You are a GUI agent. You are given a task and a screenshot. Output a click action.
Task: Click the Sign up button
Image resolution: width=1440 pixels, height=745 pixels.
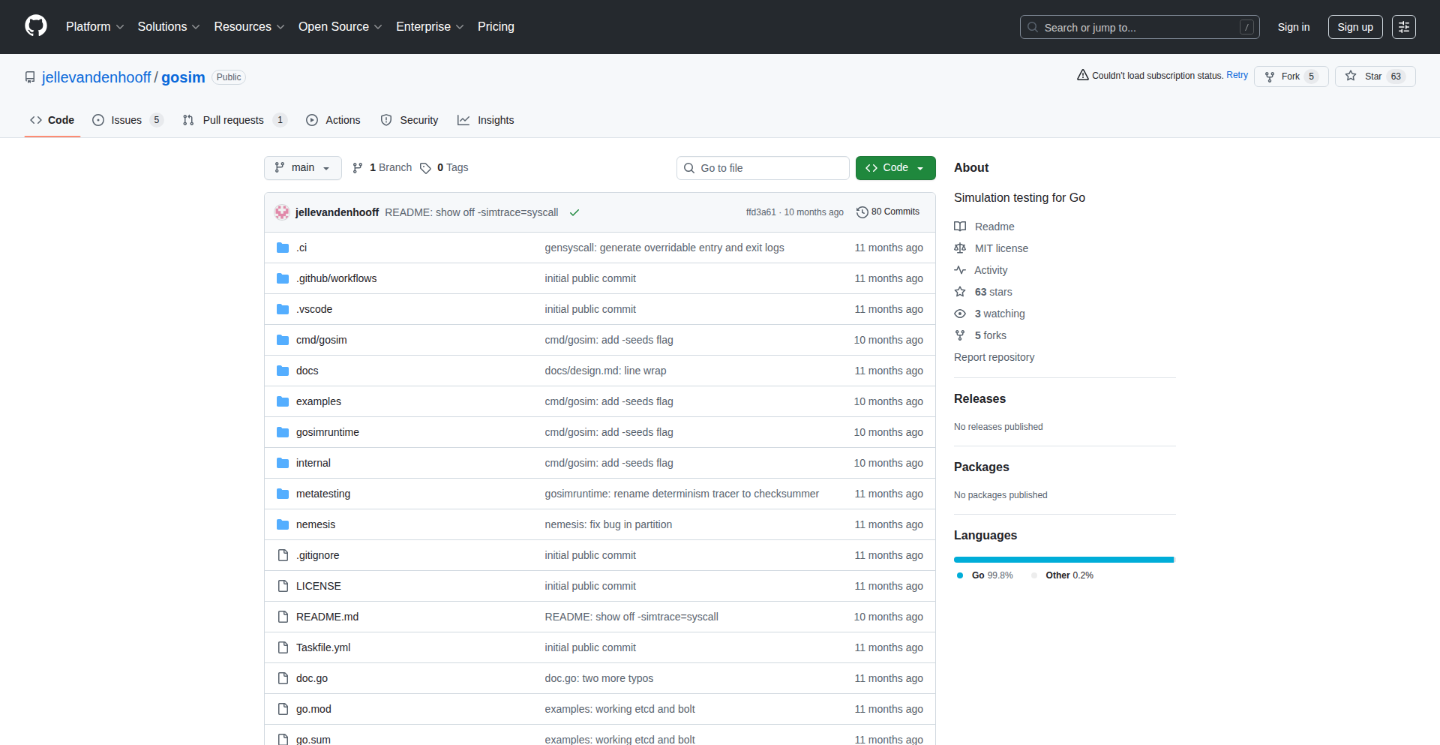coord(1354,27)
